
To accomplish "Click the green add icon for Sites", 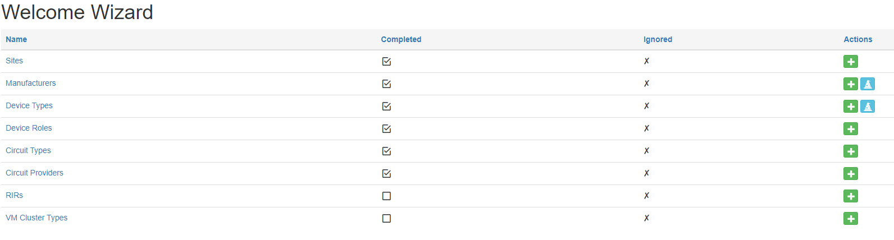I will click(850, 62).
